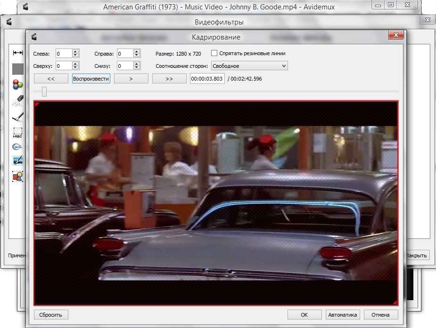Image resolution: width=436 pixels, height=328 pixels.
Task: Decrease the 'Снизу' crop value spinner
Action: [137, 68]
